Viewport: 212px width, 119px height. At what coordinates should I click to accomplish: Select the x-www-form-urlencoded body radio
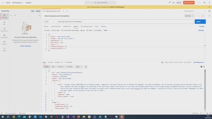tap(70, 30)
